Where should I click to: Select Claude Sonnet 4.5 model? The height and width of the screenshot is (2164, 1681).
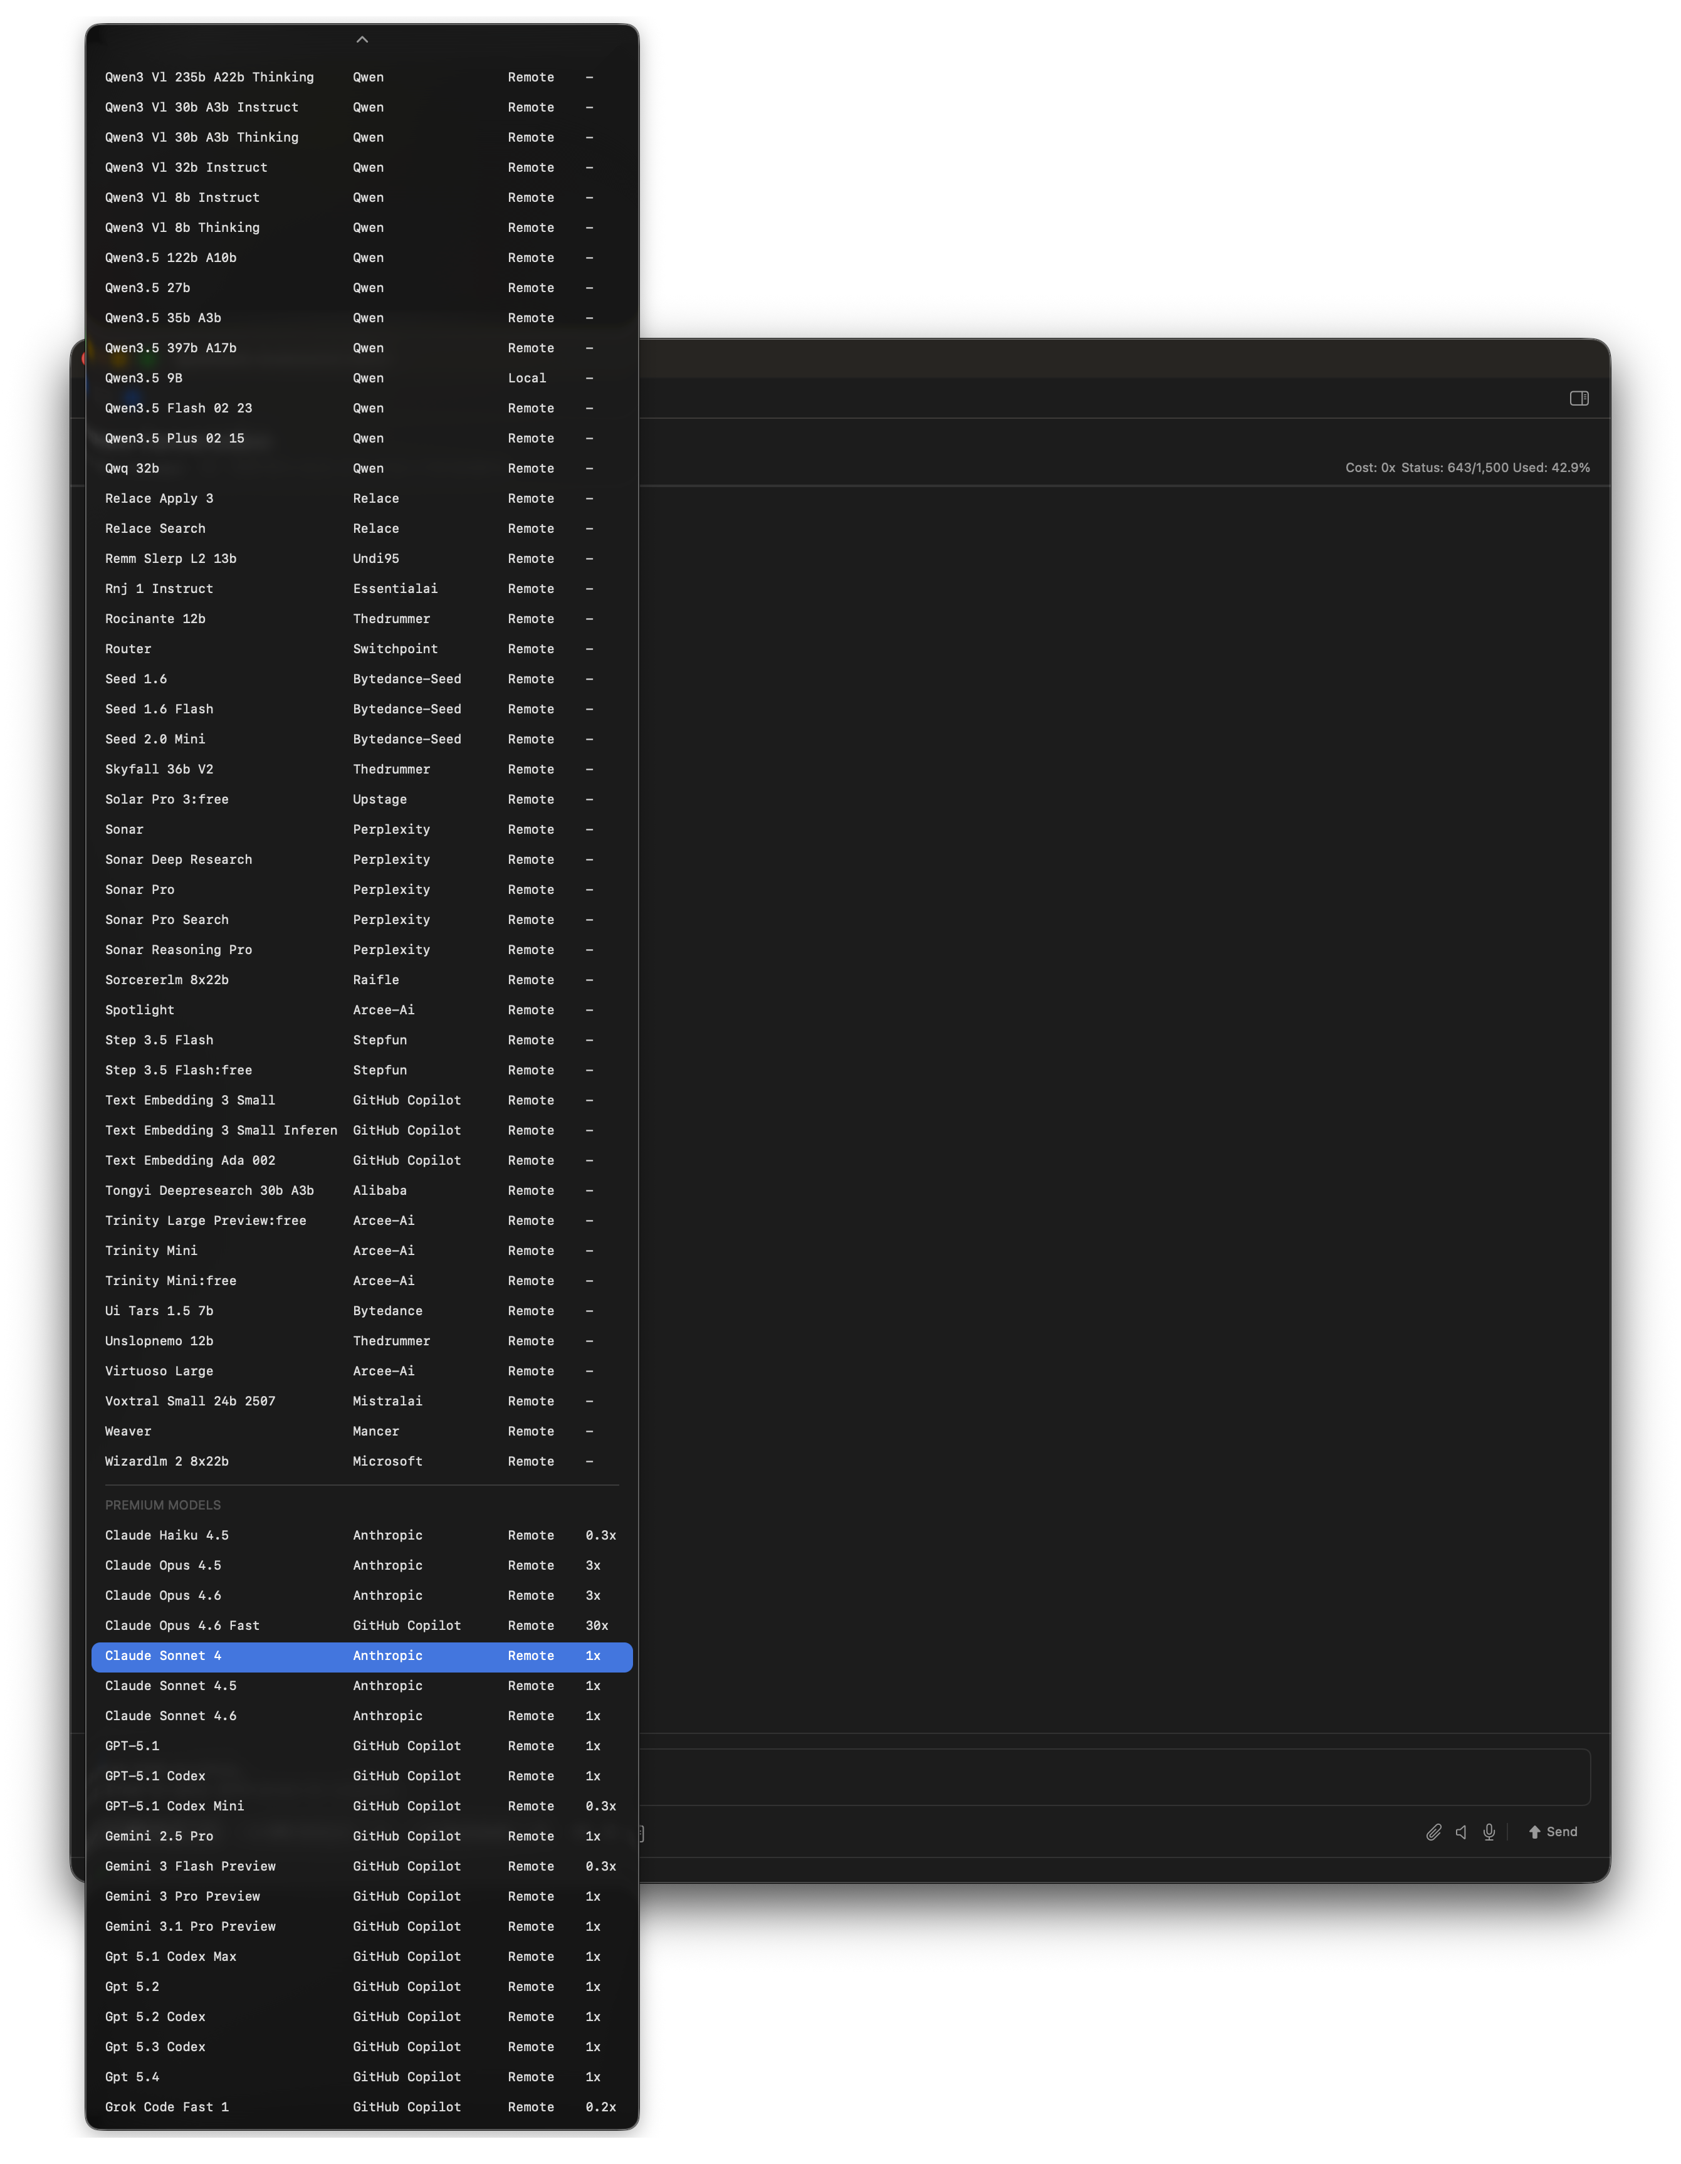pos(362,1686)
